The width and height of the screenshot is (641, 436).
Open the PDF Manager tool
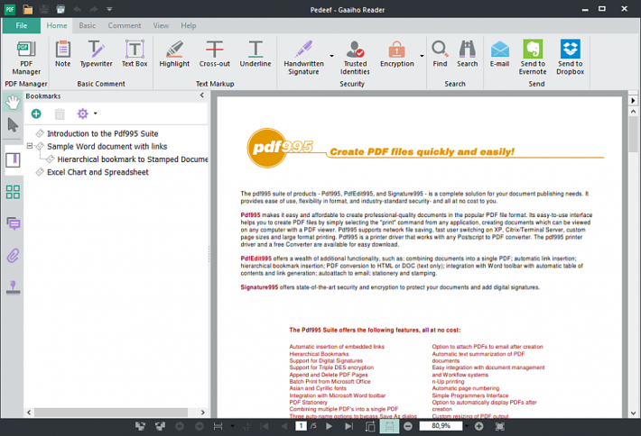26,58
